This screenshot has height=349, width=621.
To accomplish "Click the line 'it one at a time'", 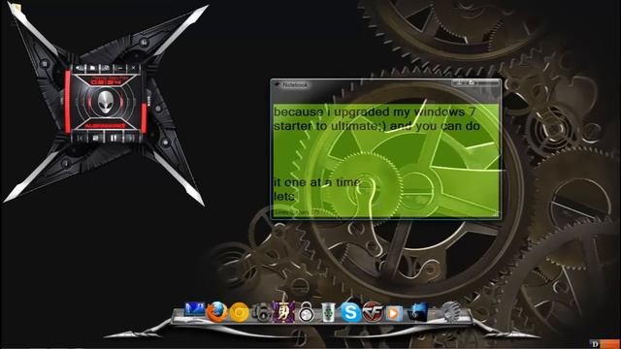I will click(x=317, y=182).
